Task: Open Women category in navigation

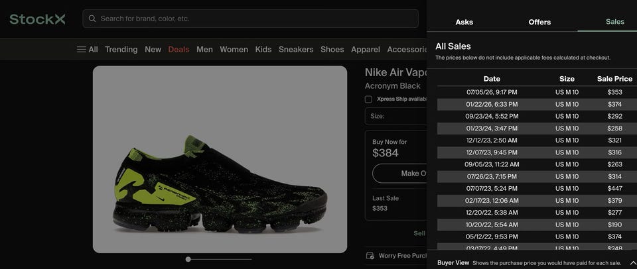Action: pyautogui.click(x=234, y=50)
